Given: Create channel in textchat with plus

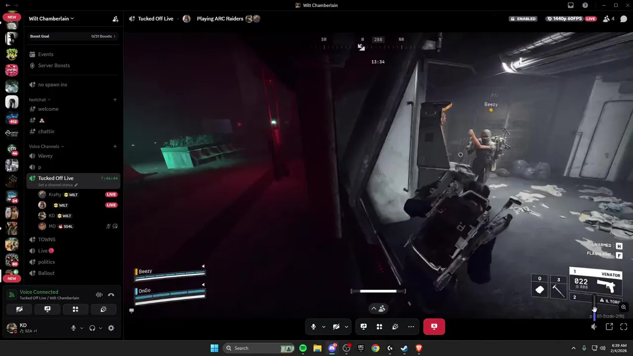Looking at the screenshot, I should pyautogui.click(x=115, y=99).
